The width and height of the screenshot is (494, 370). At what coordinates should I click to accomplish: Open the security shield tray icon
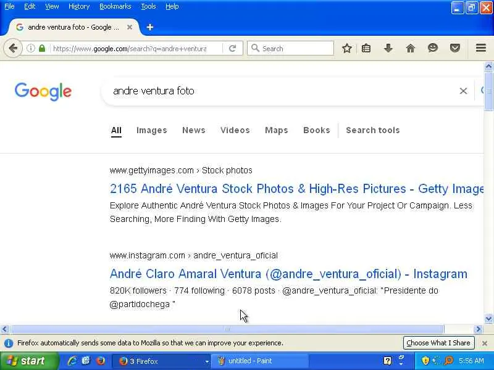point(425,361)
